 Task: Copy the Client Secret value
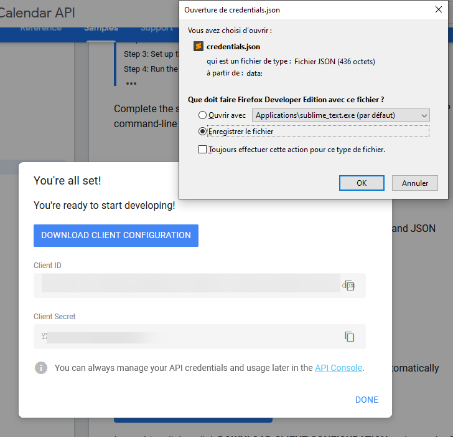(349, 337)
